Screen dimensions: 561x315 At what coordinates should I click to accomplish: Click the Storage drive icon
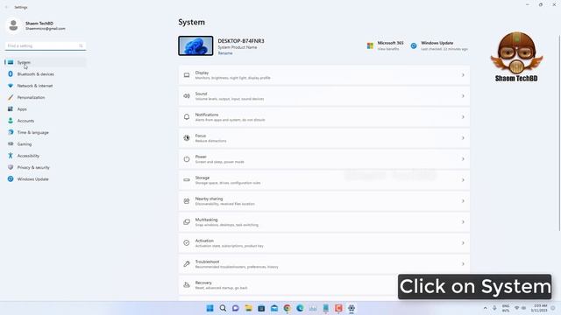[187, 180]
